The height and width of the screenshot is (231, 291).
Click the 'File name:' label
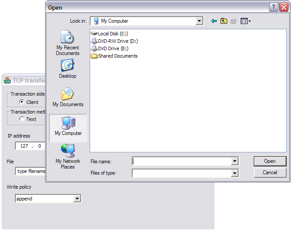101,162
